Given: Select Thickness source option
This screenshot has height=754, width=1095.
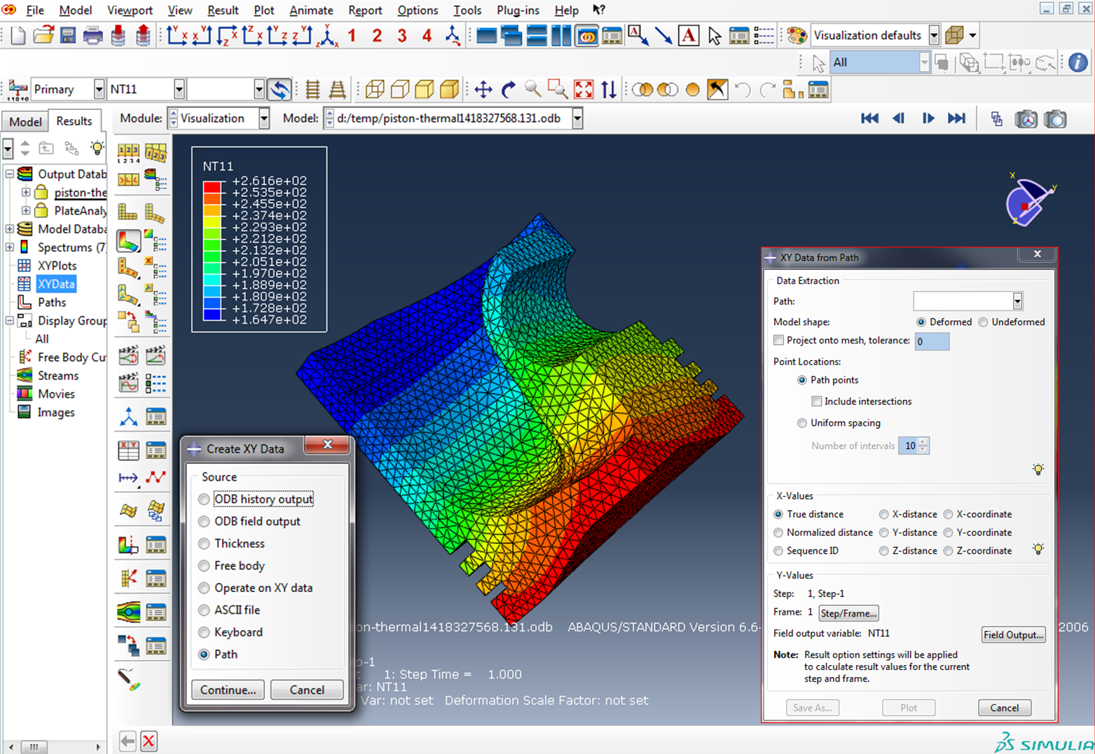Looking at the screenshot, I should pyautogui.click(x=204, y=544).
